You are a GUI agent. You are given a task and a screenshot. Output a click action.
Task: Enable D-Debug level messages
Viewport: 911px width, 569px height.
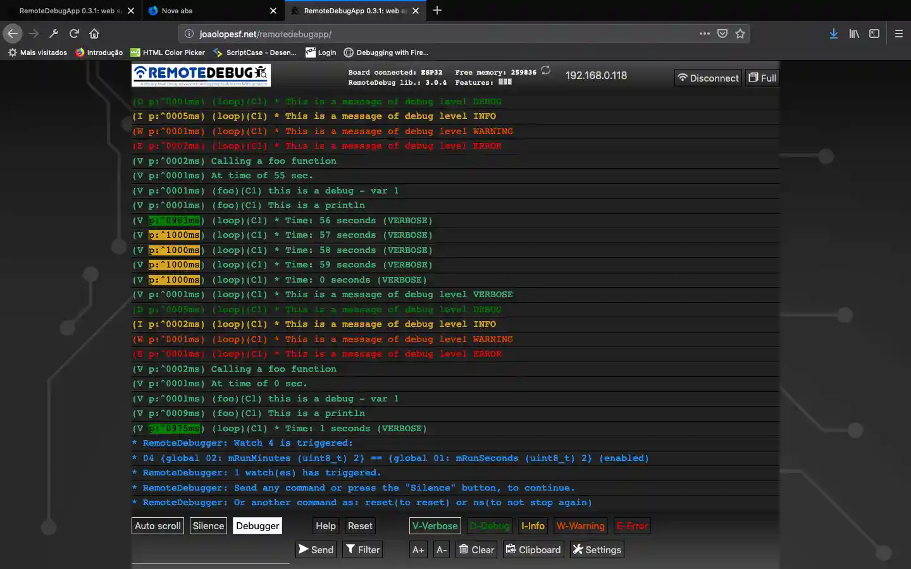coord(489,525)
